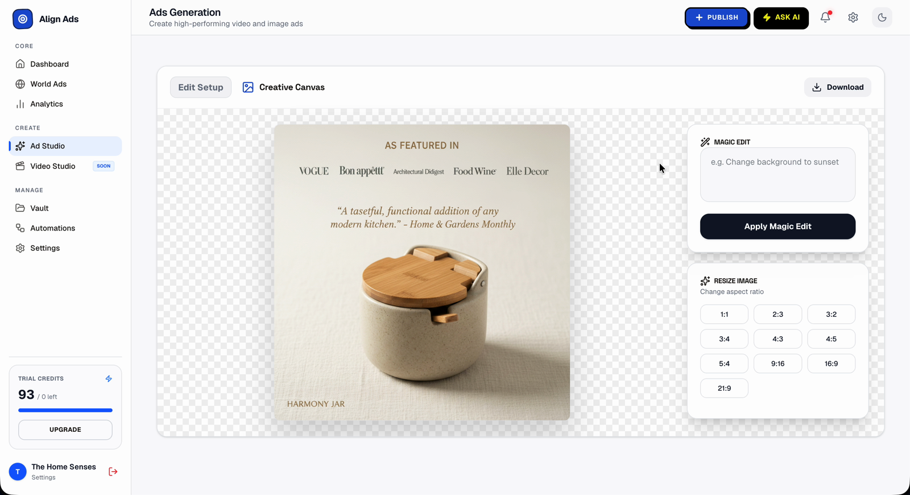Click the ASK AI button
Viewport: 910px width, 495px height.
pos(781,18)
